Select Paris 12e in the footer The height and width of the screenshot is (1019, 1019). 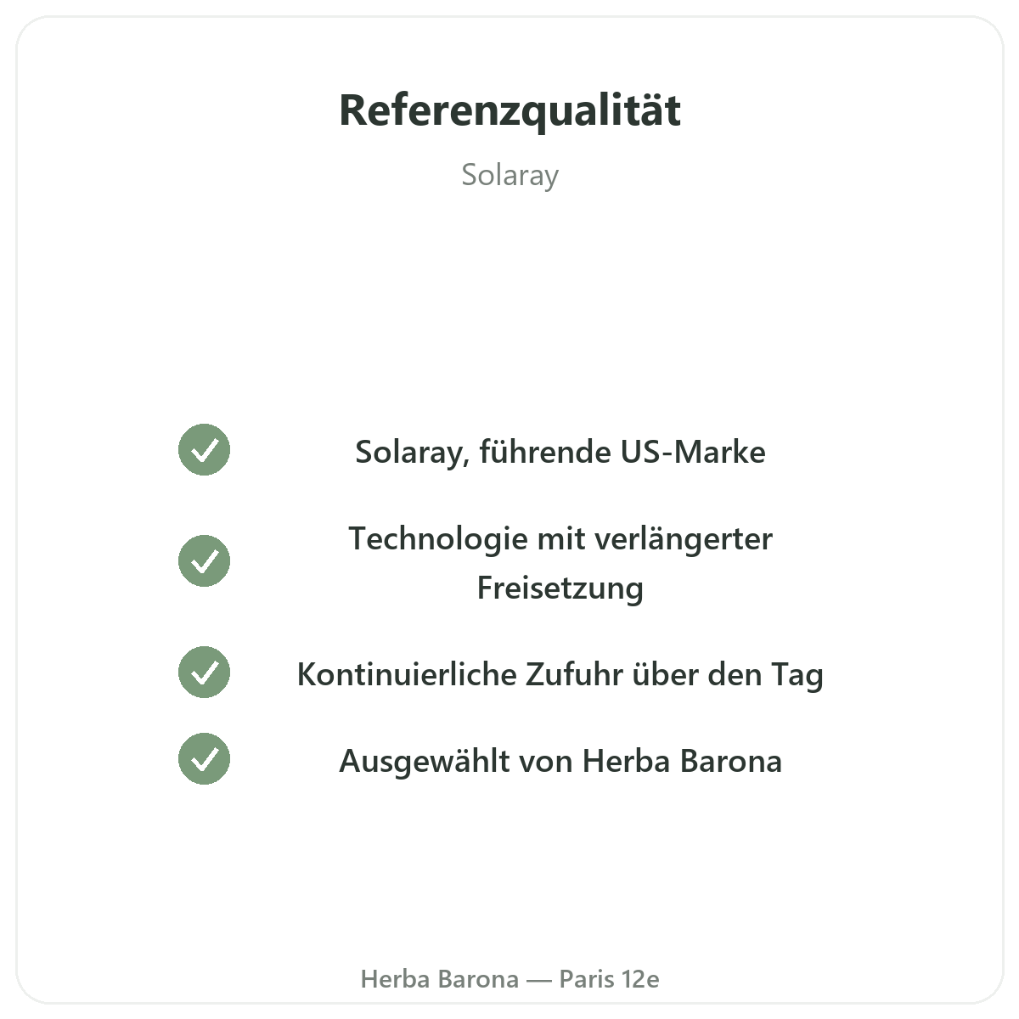pyautogui.click(x=609, y=979)
